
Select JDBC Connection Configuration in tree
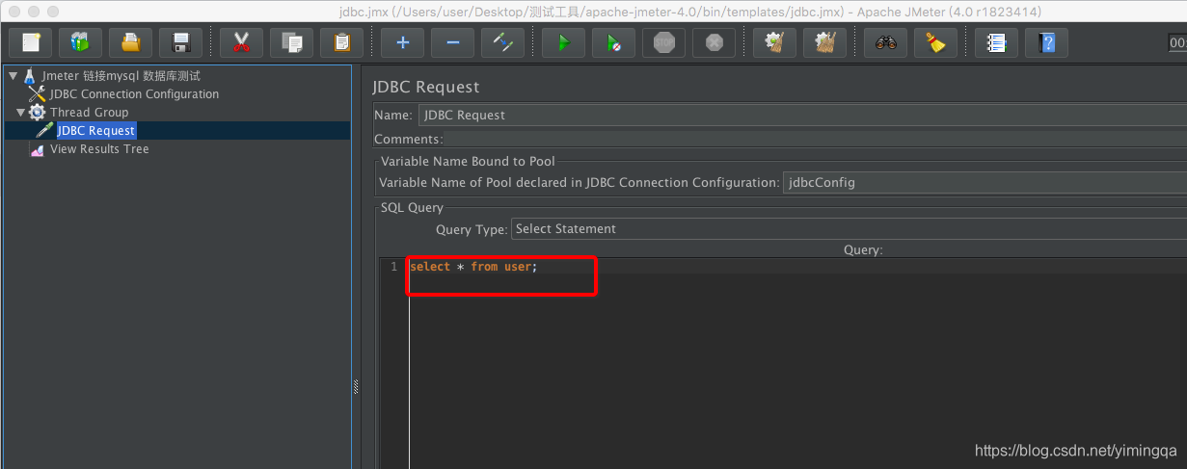click(x=134, y=94)
